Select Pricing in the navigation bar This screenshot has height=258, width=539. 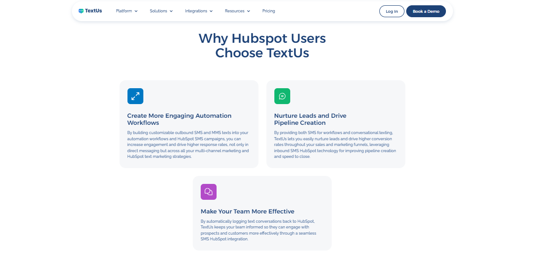(268, 11)
